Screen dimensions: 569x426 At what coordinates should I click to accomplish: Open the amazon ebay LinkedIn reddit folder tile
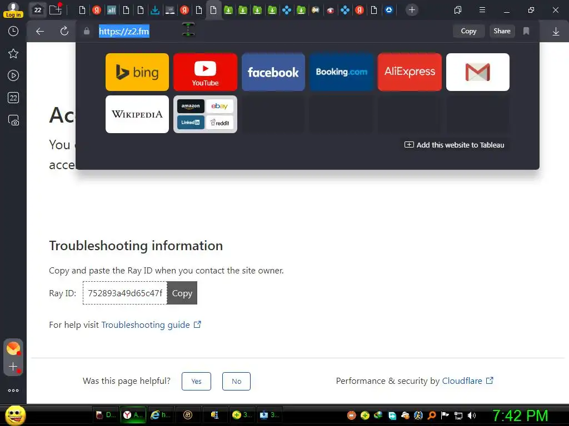tap(205, 114)
